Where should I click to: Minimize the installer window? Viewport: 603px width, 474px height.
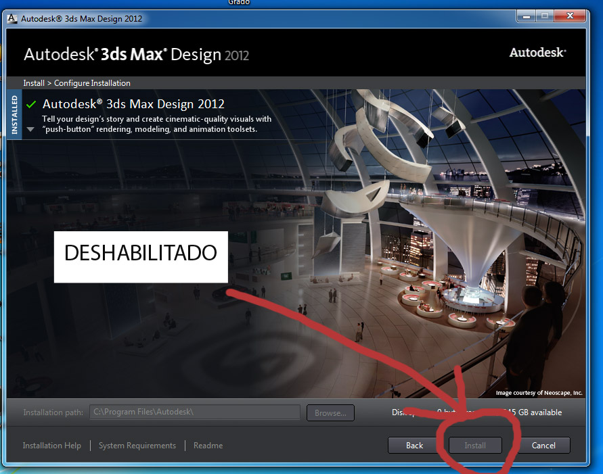(527, 16)
